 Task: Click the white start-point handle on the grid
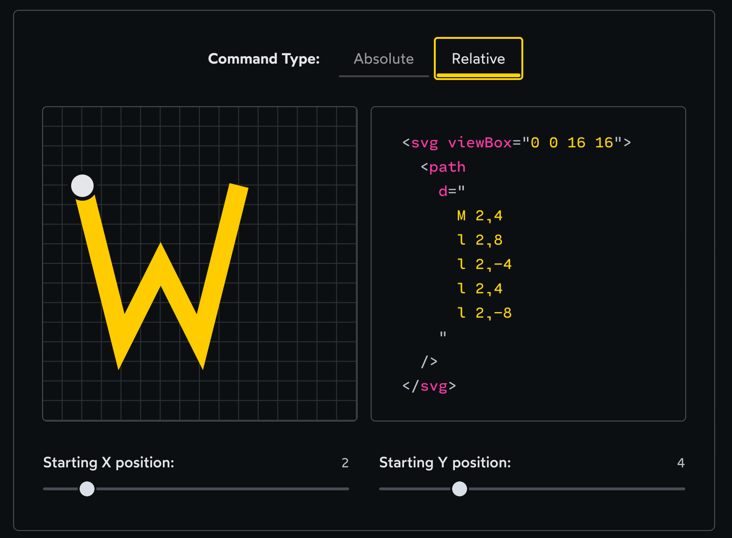pyautogui.click(x=82, y=186)
